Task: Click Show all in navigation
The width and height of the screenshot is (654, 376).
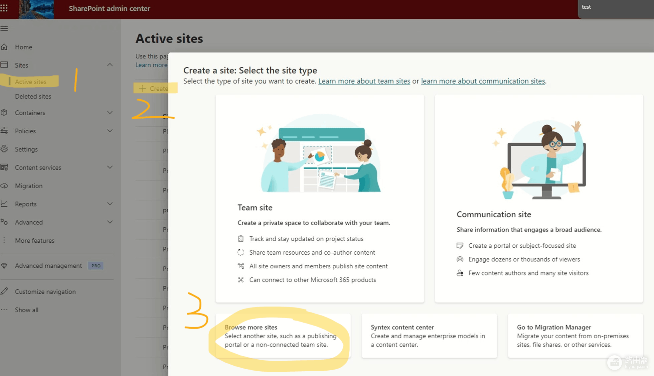Action: [x=27, y=310]
